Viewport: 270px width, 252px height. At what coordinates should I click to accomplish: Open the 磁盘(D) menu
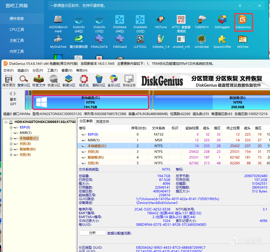(x=23, y=71)
